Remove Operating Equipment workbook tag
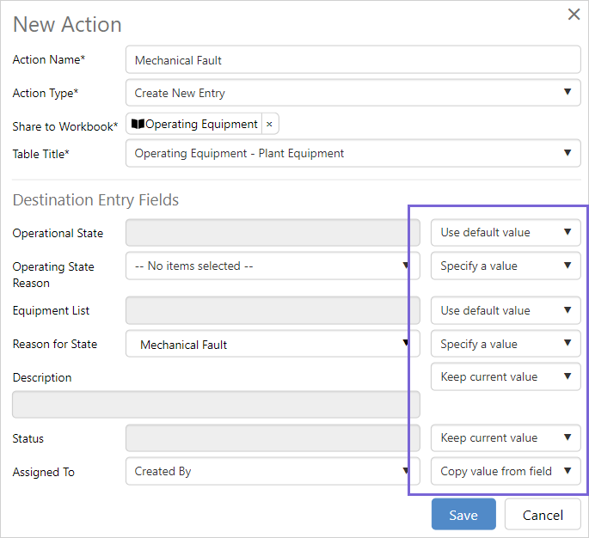Image resolution: width=589 pixels, height=538 pixels. [x=269, y=125]
